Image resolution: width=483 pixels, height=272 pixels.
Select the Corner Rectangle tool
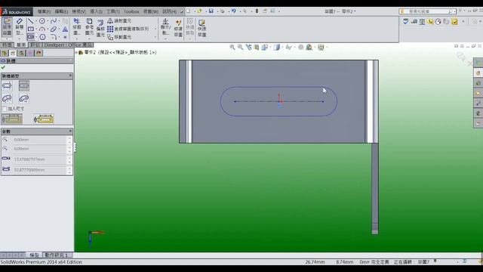pos(30,29)
